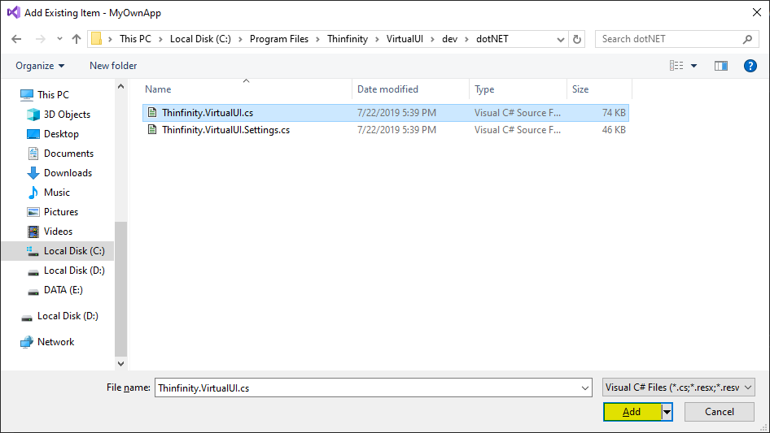
Task: Open the view options dropdown arrow
Action: click(693, 66)
